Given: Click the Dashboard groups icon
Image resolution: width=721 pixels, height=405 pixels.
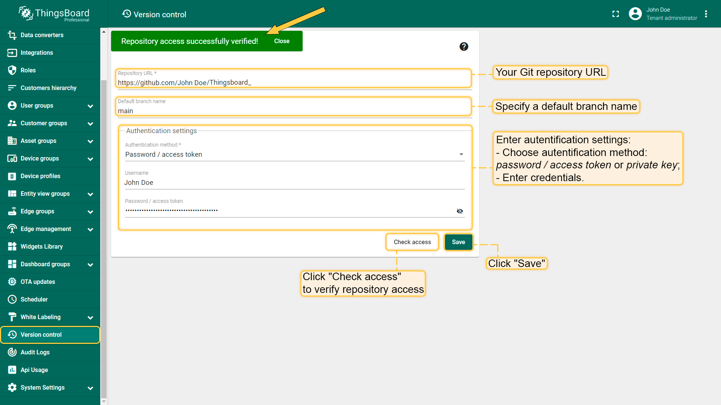Looking at the screenshot, I should (x=12, y=264).
